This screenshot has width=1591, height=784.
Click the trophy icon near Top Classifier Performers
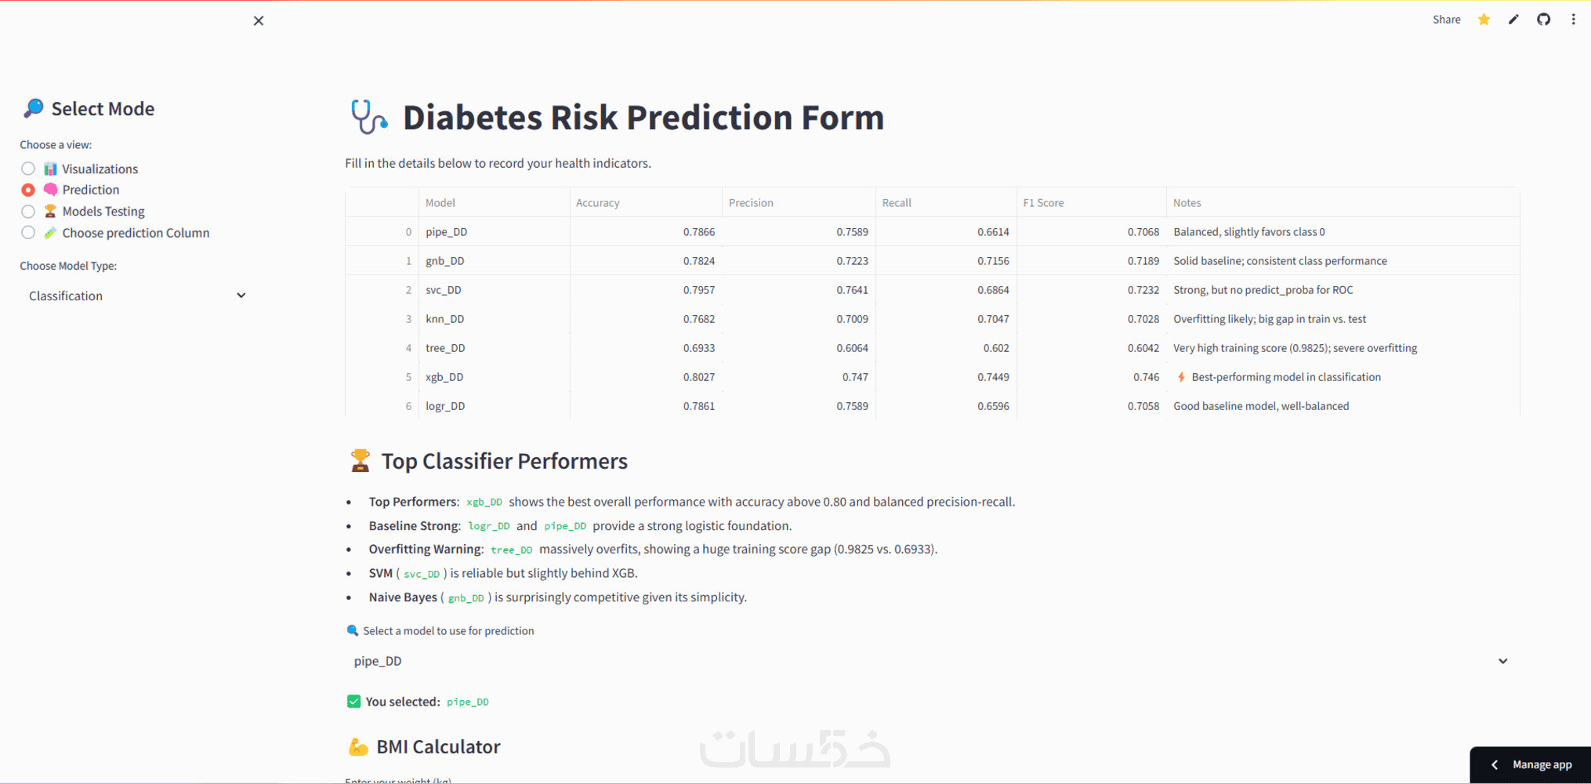[x=360, y=461]
